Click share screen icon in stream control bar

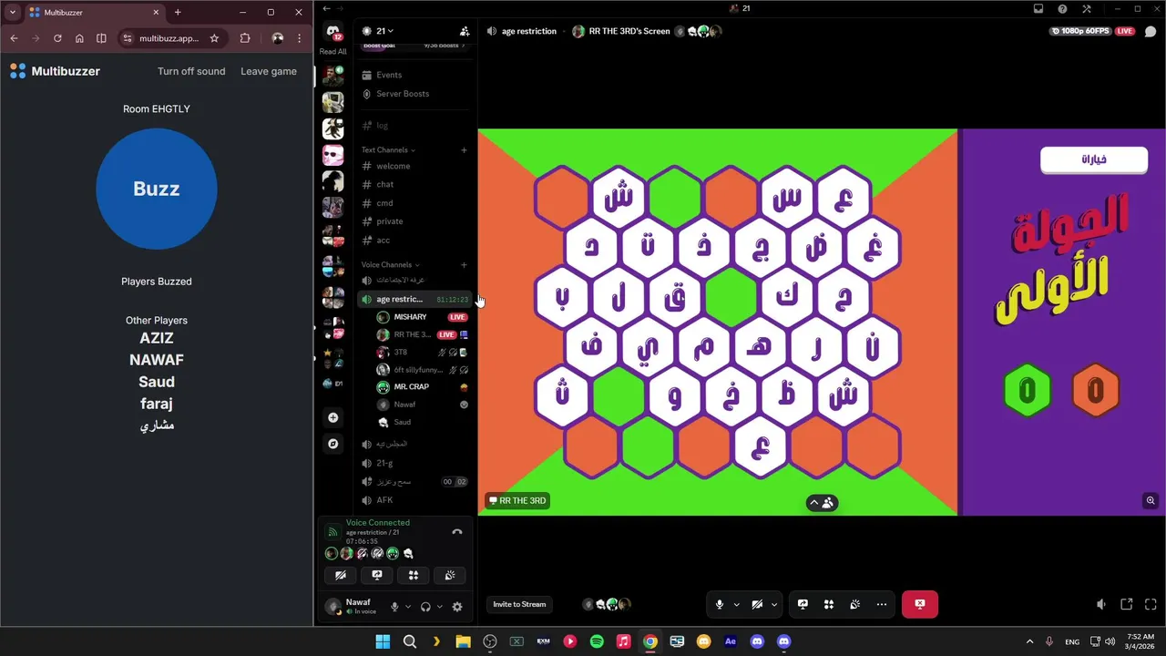(x=803, y=604)
